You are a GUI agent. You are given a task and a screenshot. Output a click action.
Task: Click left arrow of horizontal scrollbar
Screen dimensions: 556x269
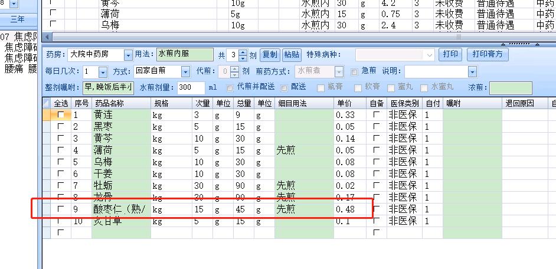click(x=47, y=37)
